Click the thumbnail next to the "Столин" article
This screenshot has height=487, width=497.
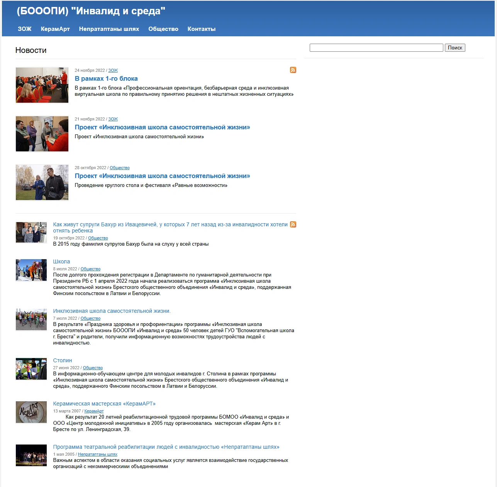31,368
